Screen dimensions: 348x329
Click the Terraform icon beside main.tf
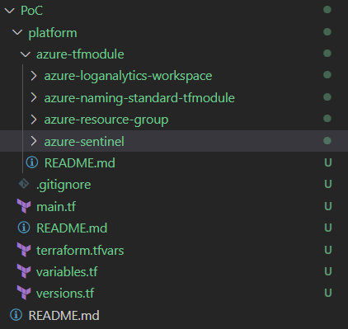pos(24,206)
